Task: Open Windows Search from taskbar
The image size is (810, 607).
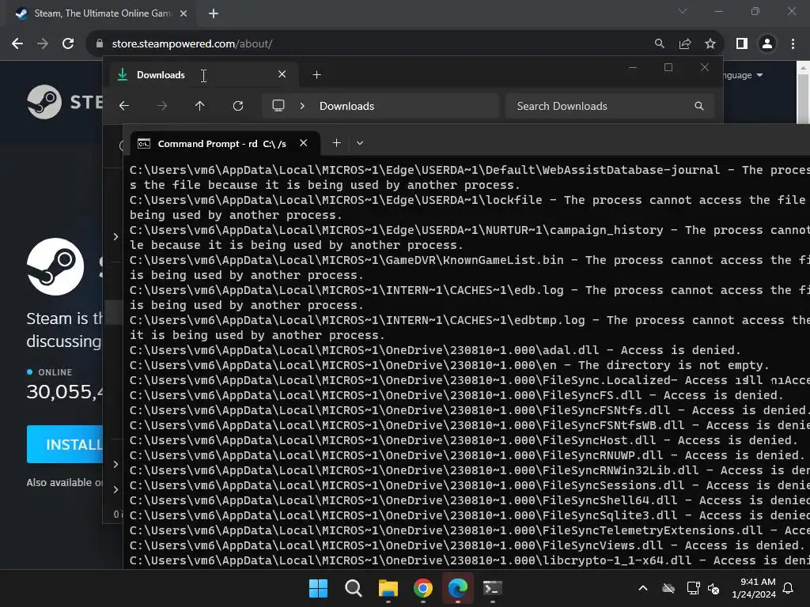Action: coord(354,588)
